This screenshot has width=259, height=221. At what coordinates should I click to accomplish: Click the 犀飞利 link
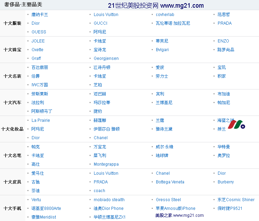pos(100,156)
